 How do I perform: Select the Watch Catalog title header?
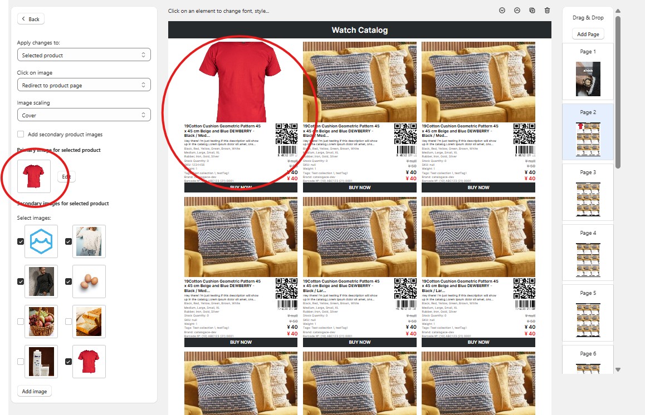tap(359, 30)
